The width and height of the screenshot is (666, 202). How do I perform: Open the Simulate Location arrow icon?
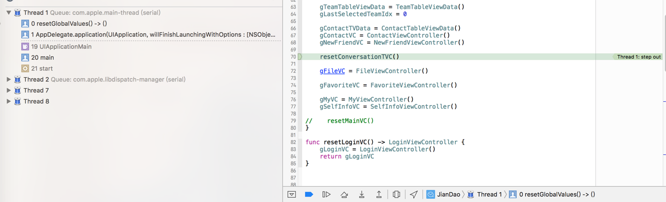point(414,194)
